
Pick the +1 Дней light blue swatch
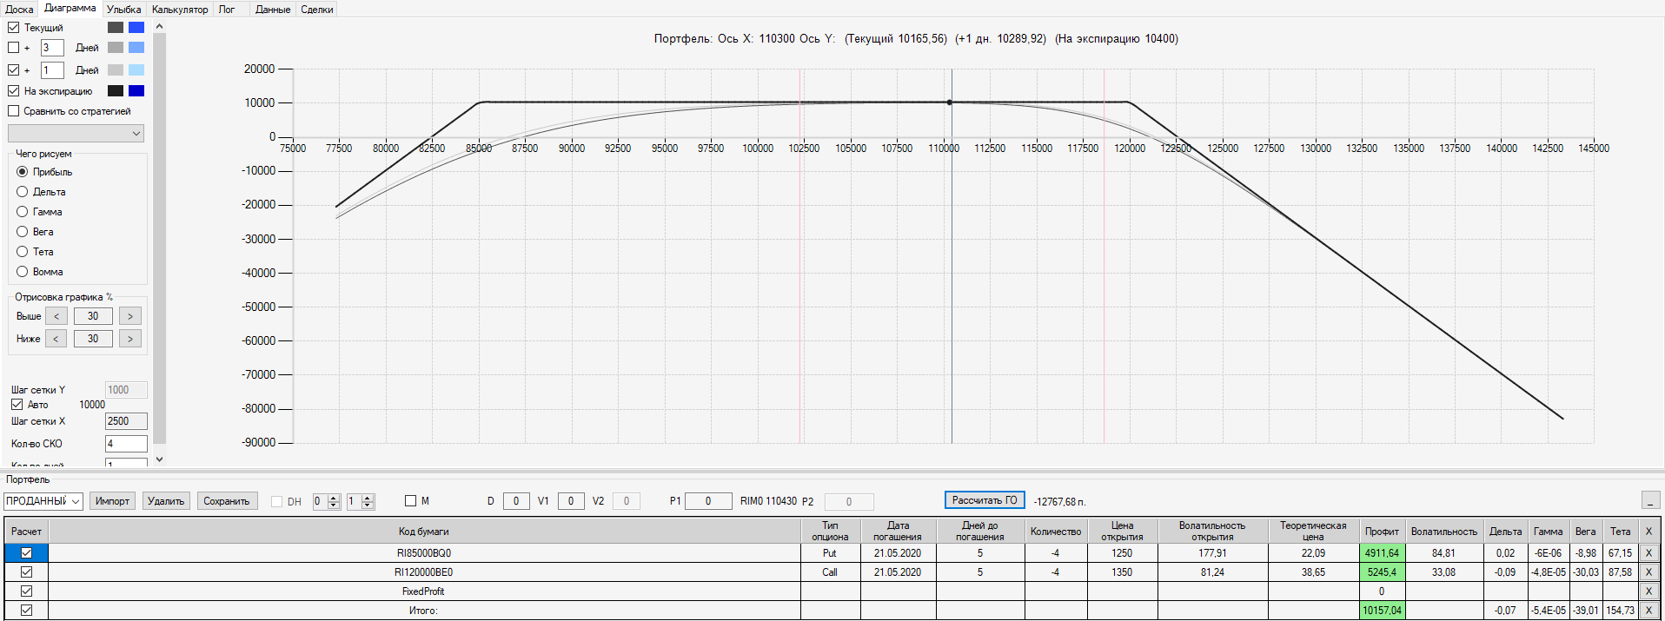(136, 70)
